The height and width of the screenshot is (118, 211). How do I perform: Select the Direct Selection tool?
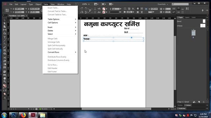pyautogui.click(x=5, y=23)
